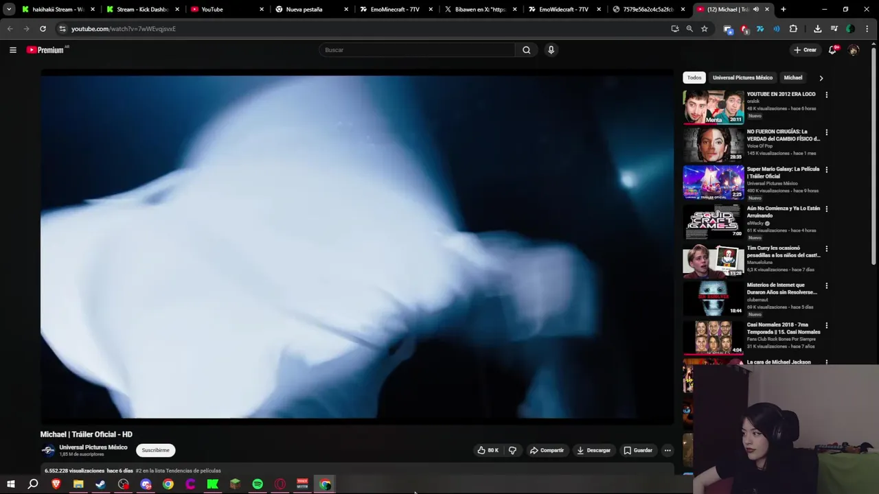Screen dimensions: 879x494
Task: Open Super Mario Galaxy trailer thumbnail
Action: [714, 182]
